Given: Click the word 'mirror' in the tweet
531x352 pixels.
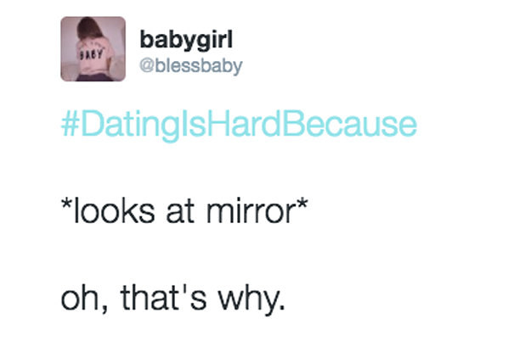Looking at the screenshot, I should pos(251,211).
